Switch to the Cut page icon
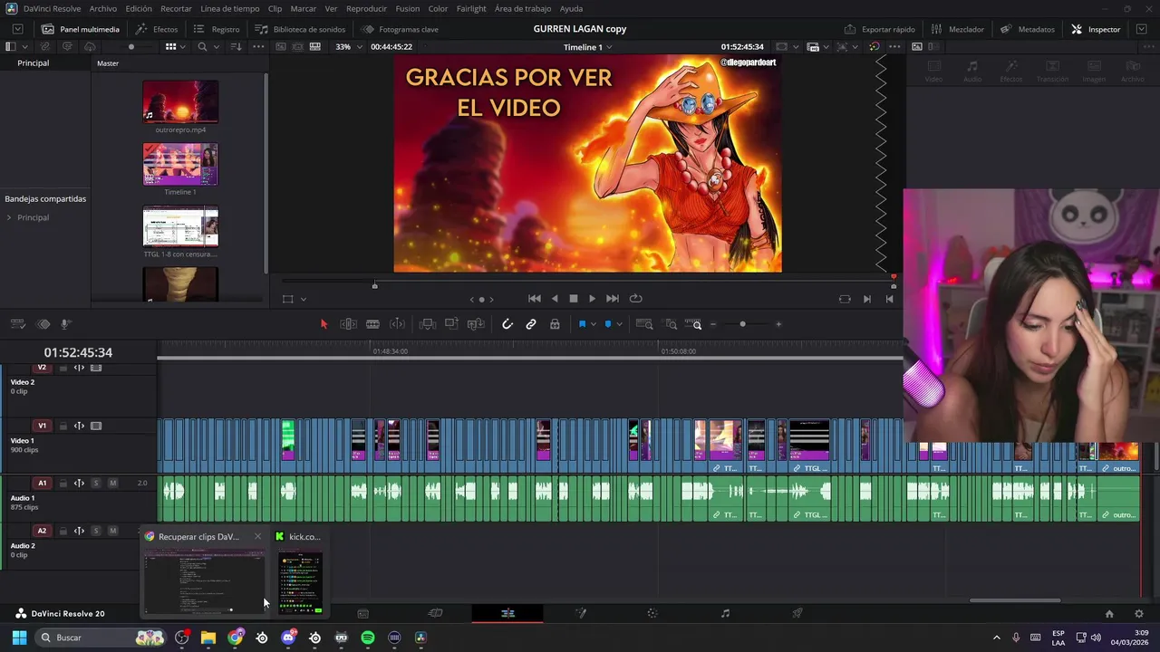 (x=435, y=613)
